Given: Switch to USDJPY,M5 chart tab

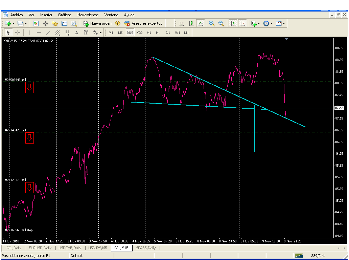Looking at the screenshot, I should coord(98,248).
